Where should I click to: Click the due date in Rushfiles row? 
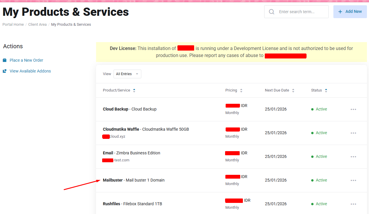pos(276,204)
